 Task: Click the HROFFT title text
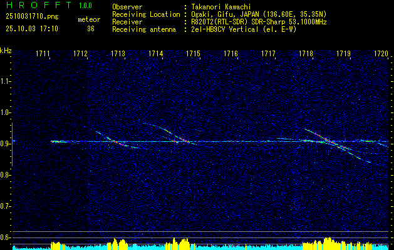36,6
